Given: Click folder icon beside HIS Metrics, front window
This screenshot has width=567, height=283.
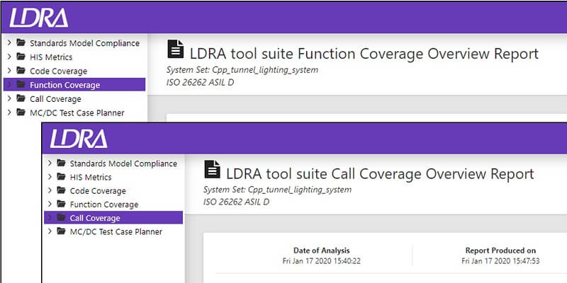Looking at the screenshot, I should coord(61,177).
